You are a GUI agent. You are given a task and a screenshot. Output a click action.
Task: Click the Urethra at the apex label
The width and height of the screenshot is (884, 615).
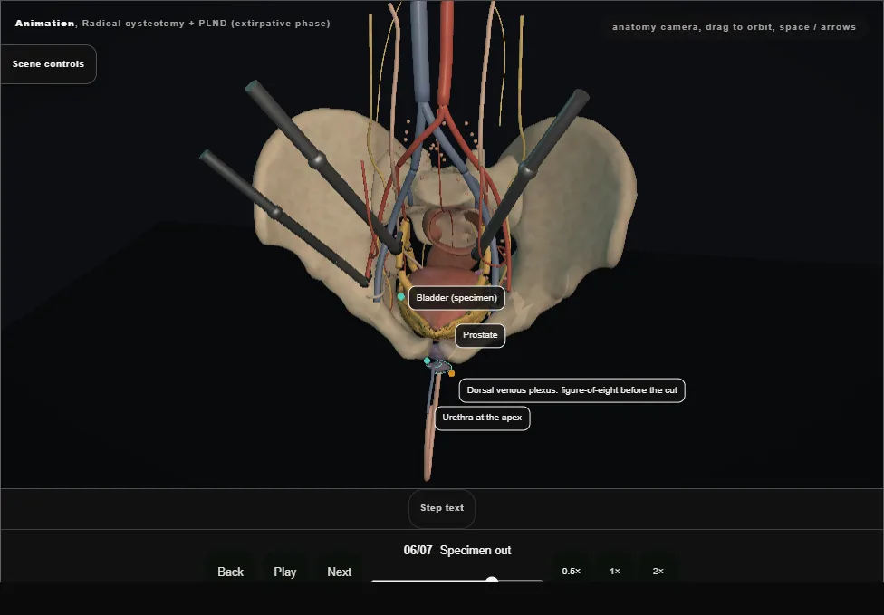(482, 418)
